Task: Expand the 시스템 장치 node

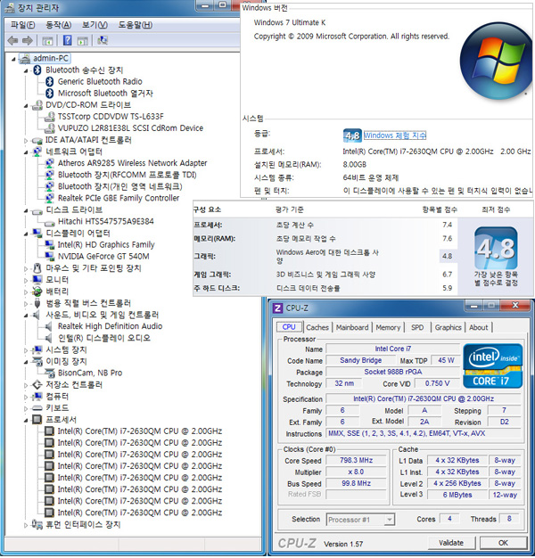Action: coord(26,350)
